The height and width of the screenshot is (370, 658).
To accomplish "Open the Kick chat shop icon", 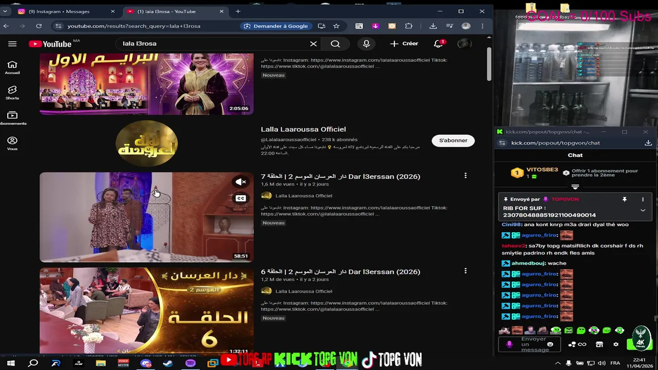I will tap(599, 344).
